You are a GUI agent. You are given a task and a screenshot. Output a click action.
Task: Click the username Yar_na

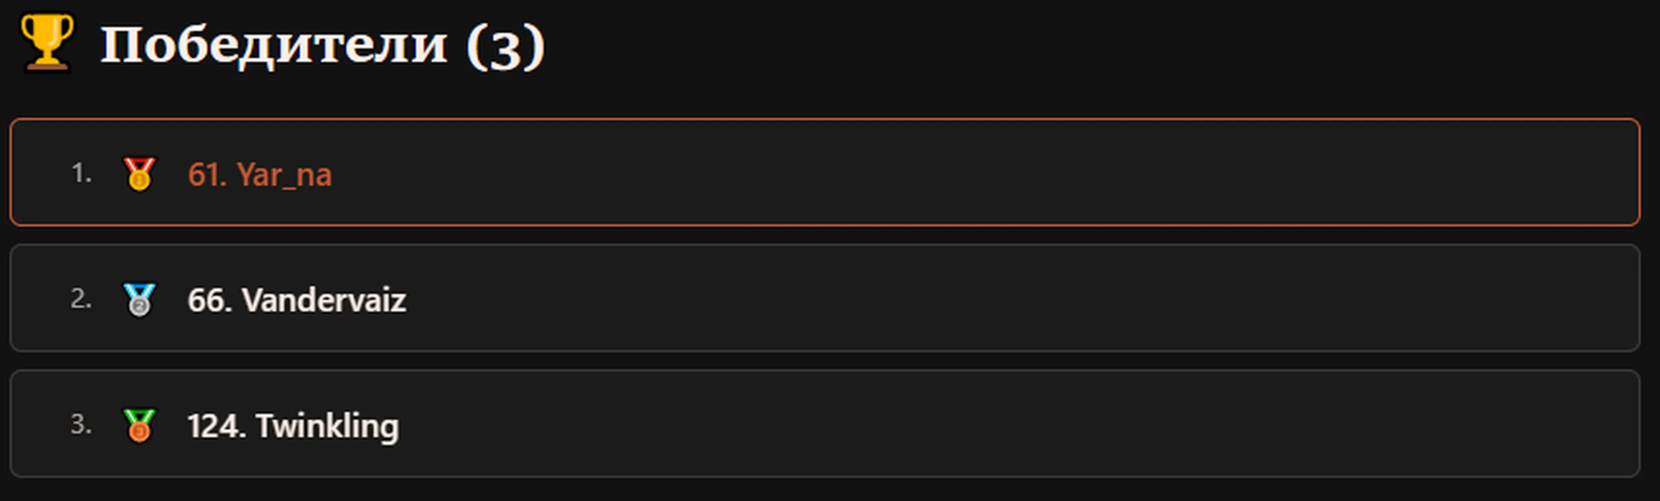coord(284,174)
